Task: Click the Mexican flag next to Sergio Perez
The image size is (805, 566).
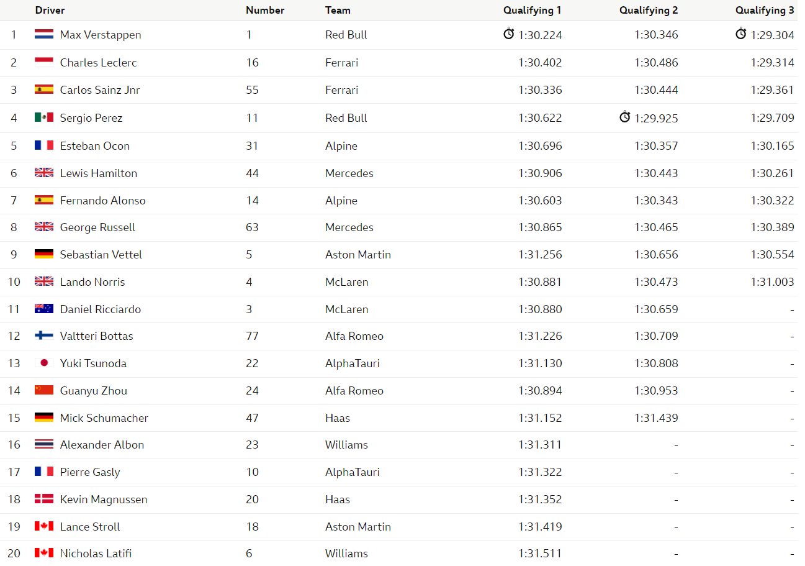Action: coord(44,117)
